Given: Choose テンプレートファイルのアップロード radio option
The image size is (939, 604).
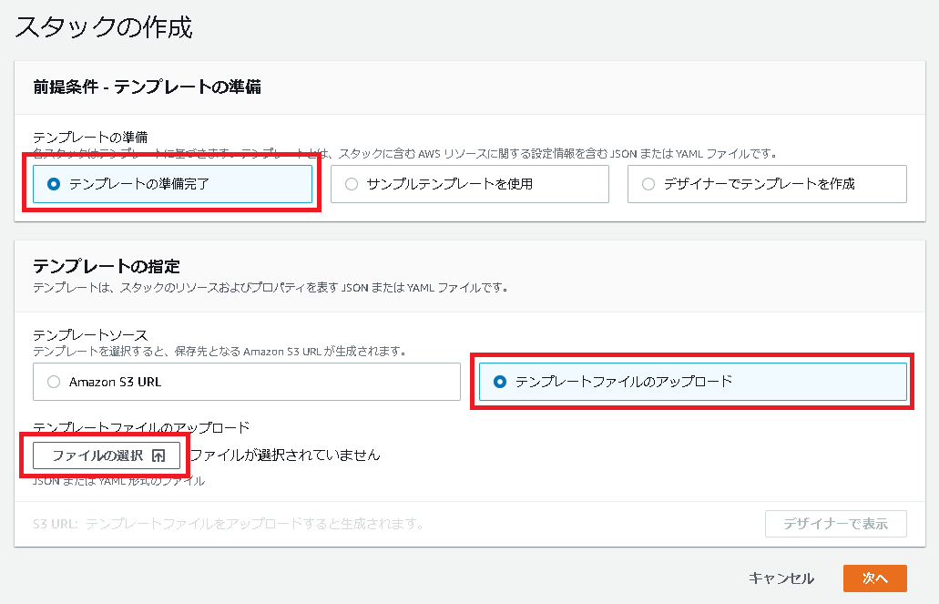Looking at the screenshot, I should point(500,382).
